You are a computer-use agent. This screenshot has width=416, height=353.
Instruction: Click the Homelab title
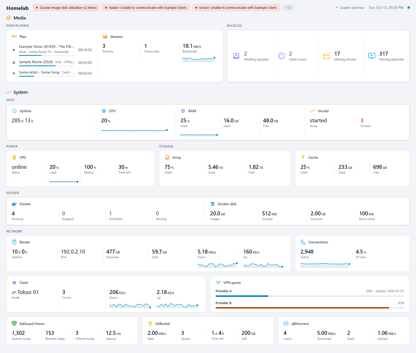17,8
